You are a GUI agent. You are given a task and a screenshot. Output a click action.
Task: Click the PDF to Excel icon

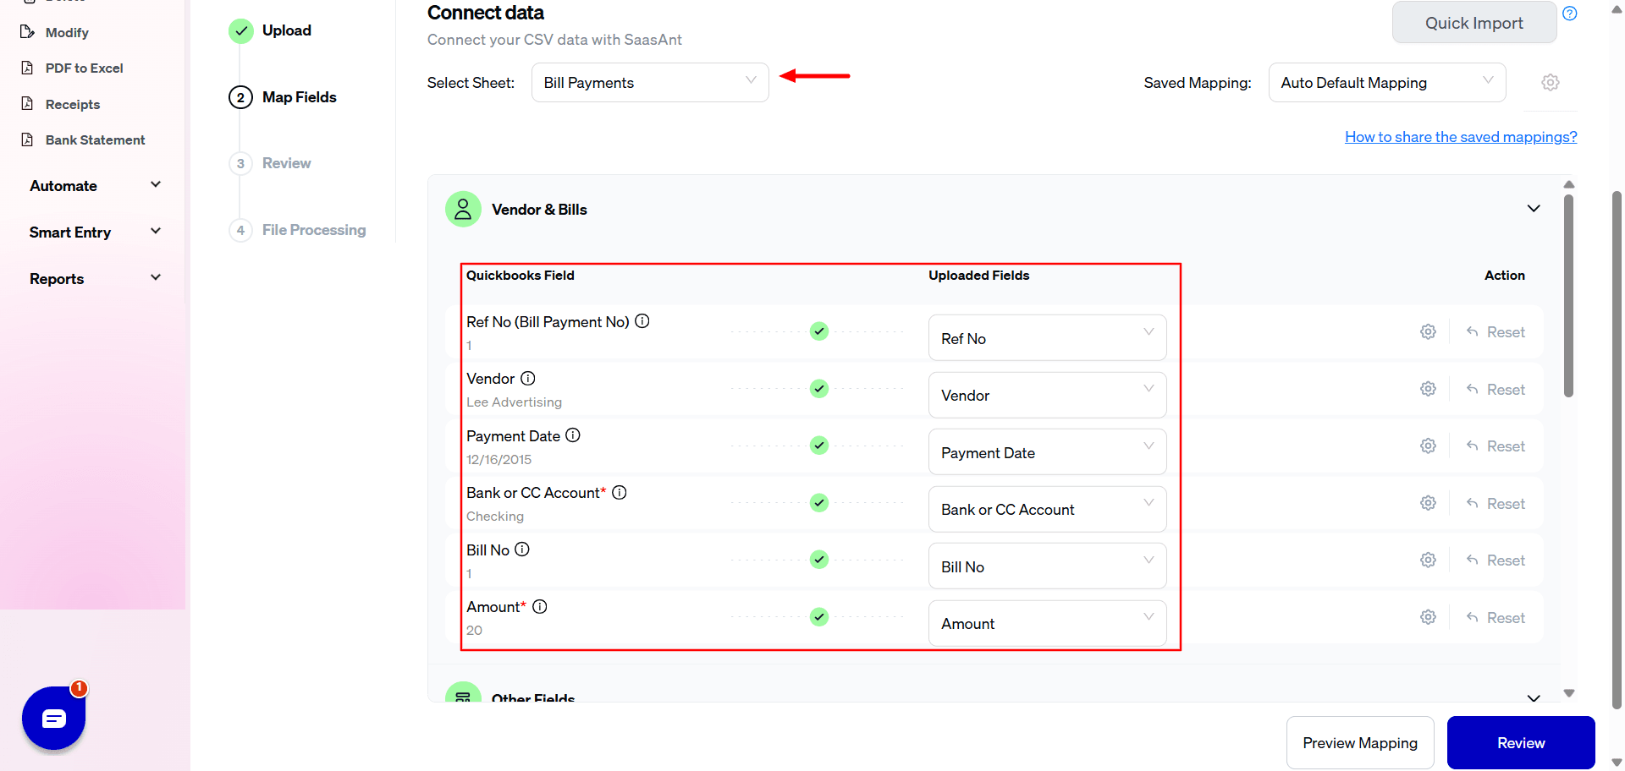[27, 68]
